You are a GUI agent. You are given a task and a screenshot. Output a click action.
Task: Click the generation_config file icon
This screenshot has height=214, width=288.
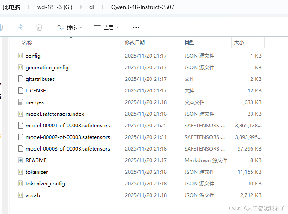[x=21, y=67]
